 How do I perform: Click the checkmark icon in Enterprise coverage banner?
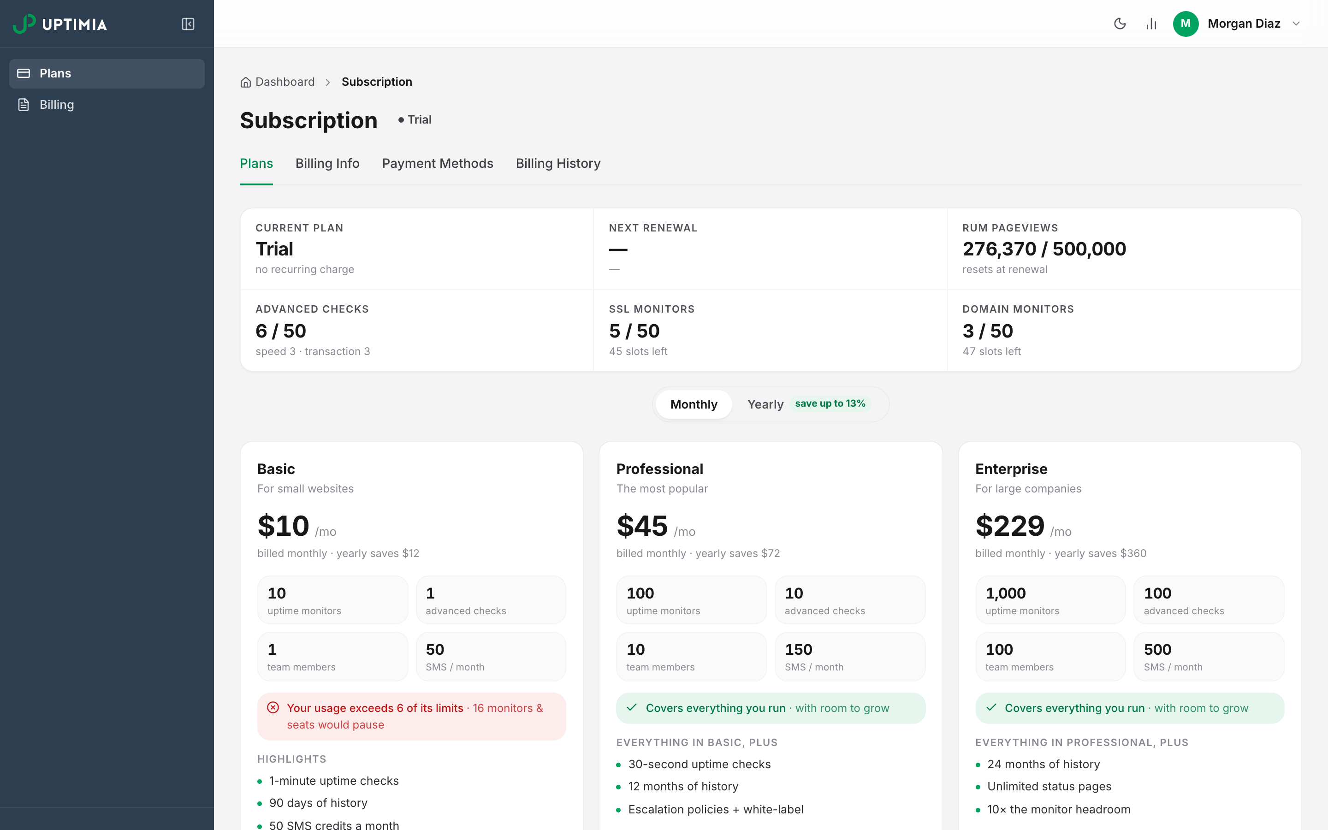click(x=991, y=708)
